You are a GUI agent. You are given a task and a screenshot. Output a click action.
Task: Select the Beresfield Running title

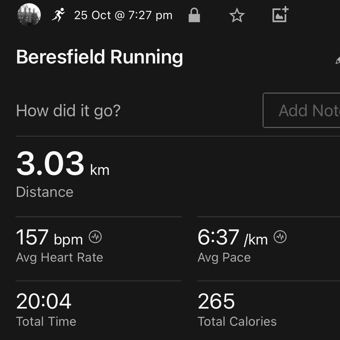pyautogui.click(x=100, y=57)
